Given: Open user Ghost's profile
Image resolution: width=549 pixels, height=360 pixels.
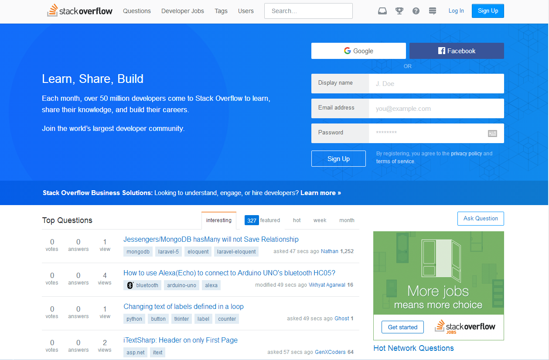Looking at the screenshot, I should point(342,319).
